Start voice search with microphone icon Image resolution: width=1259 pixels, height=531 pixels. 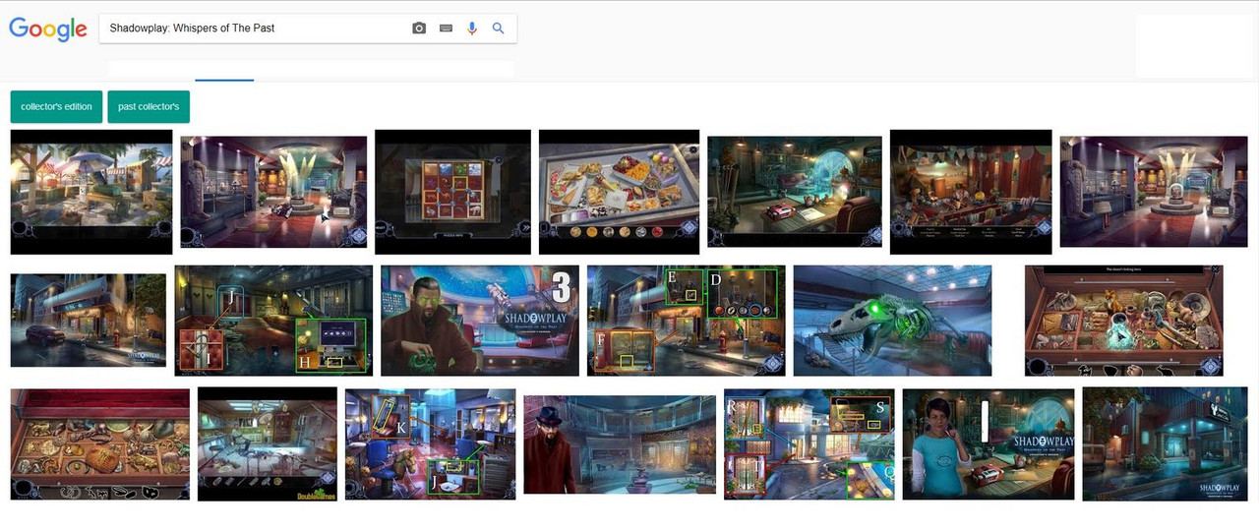coord(472,29)
